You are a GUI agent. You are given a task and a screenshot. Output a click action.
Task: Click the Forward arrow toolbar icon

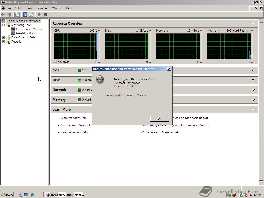[x=9, y=15]
